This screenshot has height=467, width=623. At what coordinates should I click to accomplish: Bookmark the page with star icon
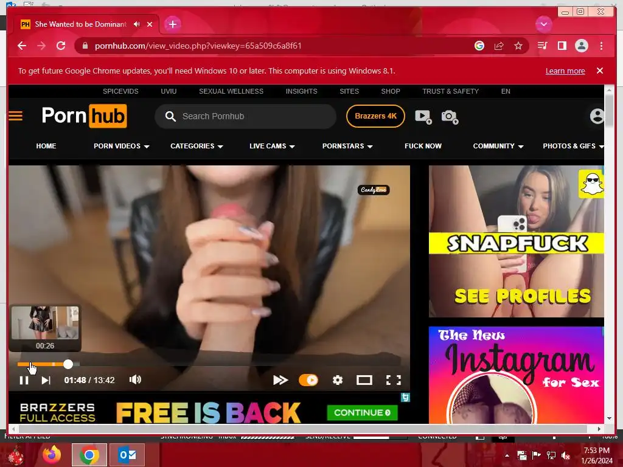click(x=518, y=46)
